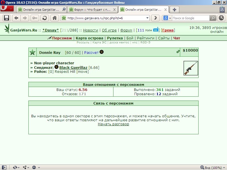This screenshot has width=227, height=170.
Task: Open the closed tabs trash bin icon
Action: pos(222,10)
